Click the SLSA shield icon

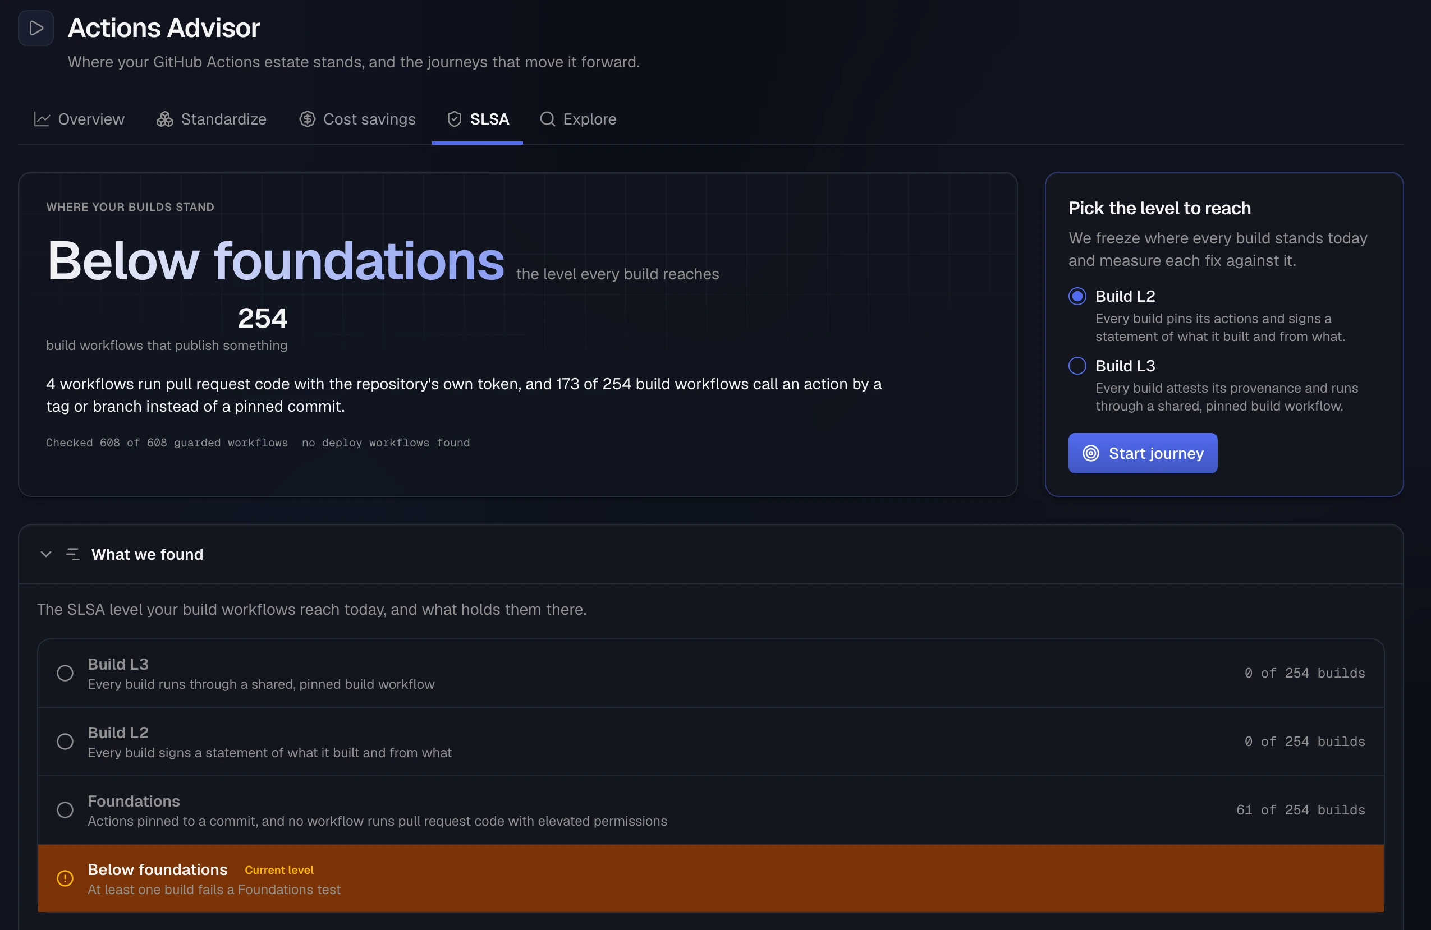point(455,119)
